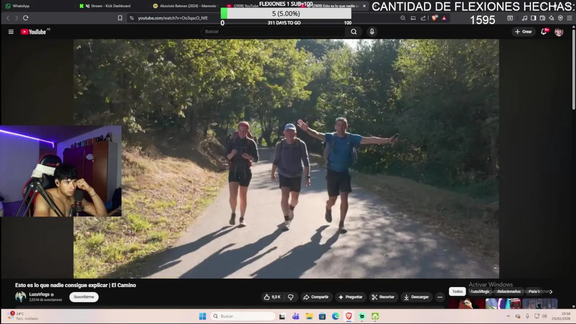Bookmark this page with the bookmark icon

coord(120,18)
